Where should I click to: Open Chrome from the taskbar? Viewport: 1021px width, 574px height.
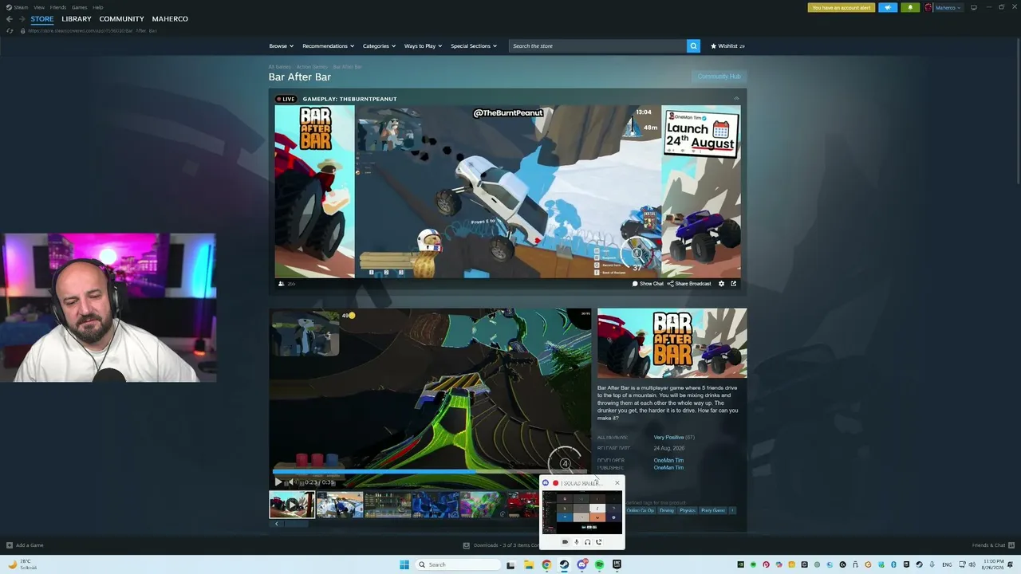[546, 564]
